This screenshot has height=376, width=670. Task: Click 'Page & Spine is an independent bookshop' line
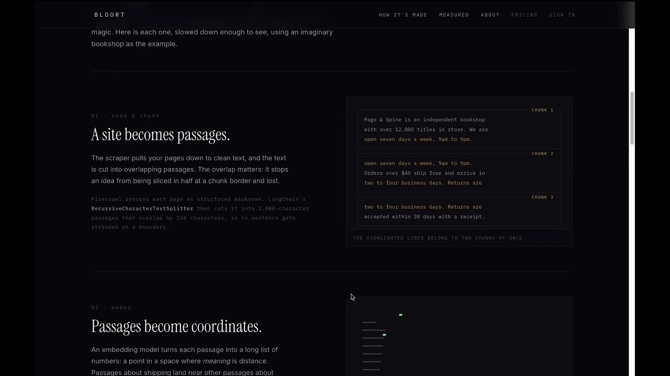pyautogui.click(x=425, y=120)
